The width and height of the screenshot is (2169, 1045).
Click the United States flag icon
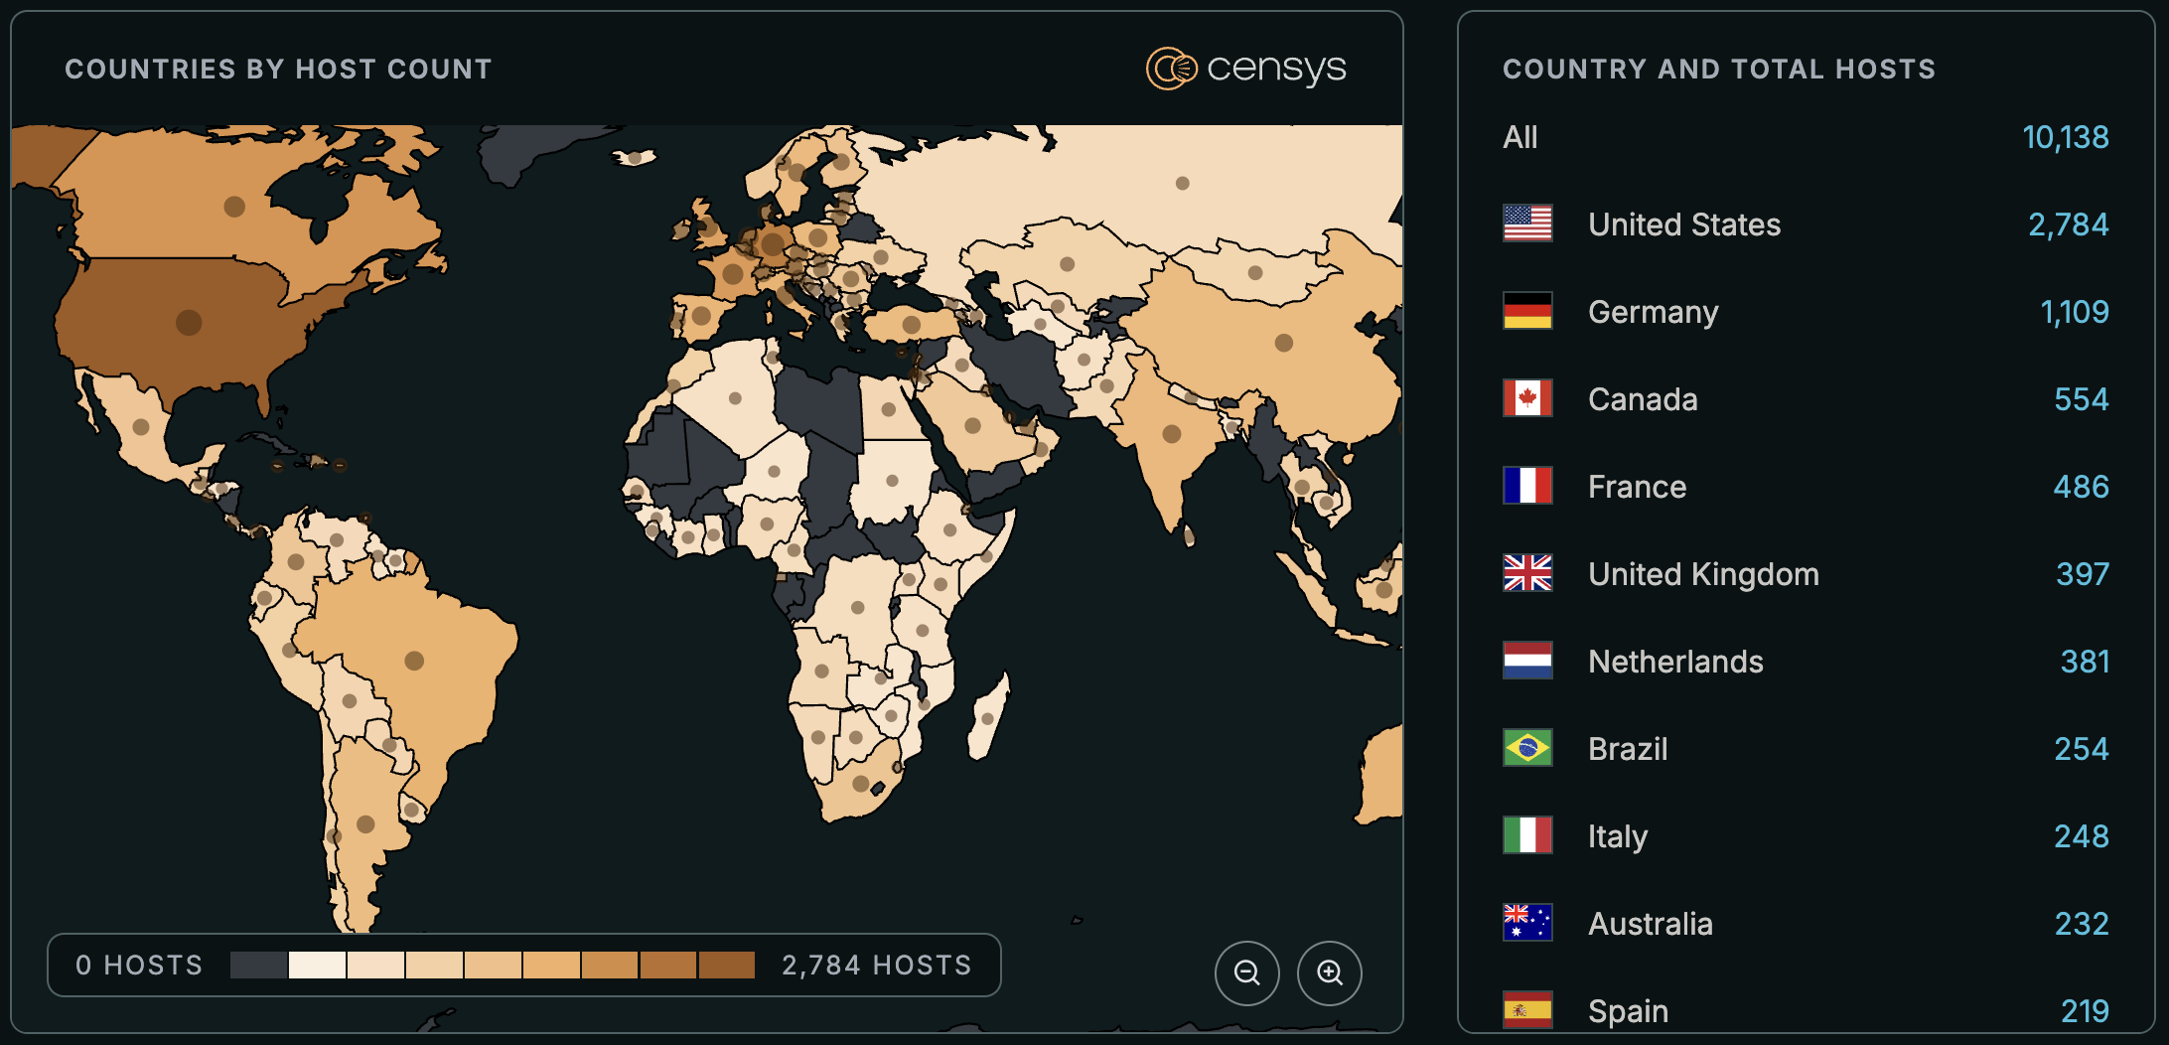1526,224
